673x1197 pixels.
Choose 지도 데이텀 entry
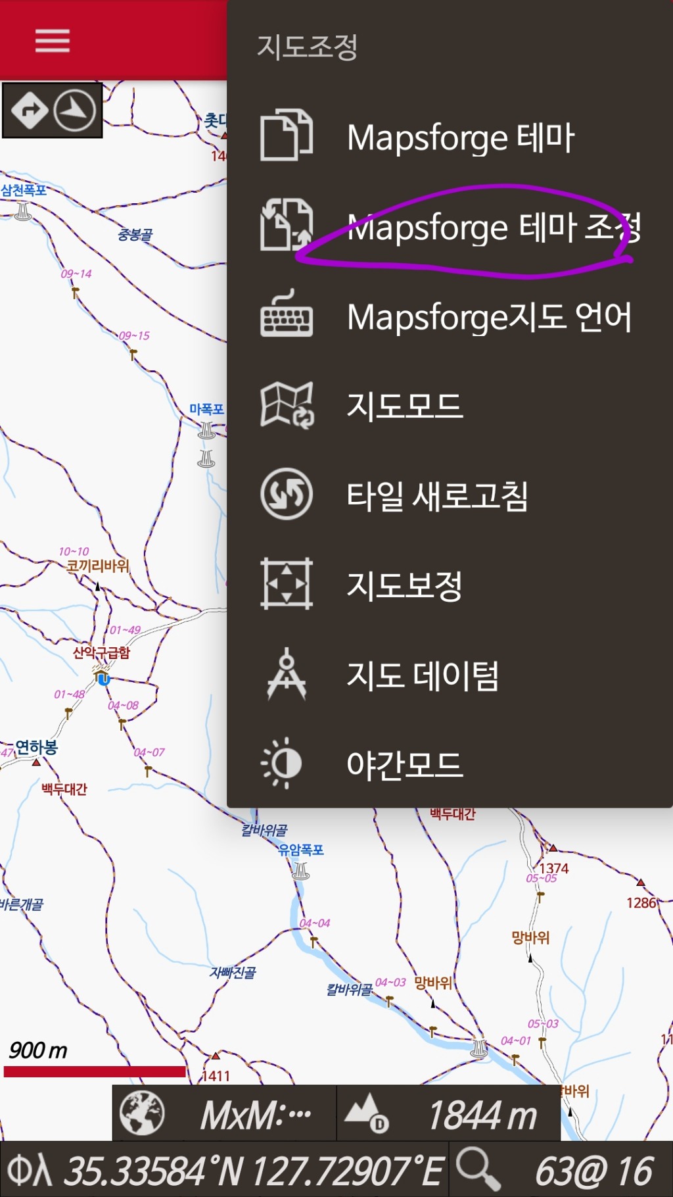450,674
